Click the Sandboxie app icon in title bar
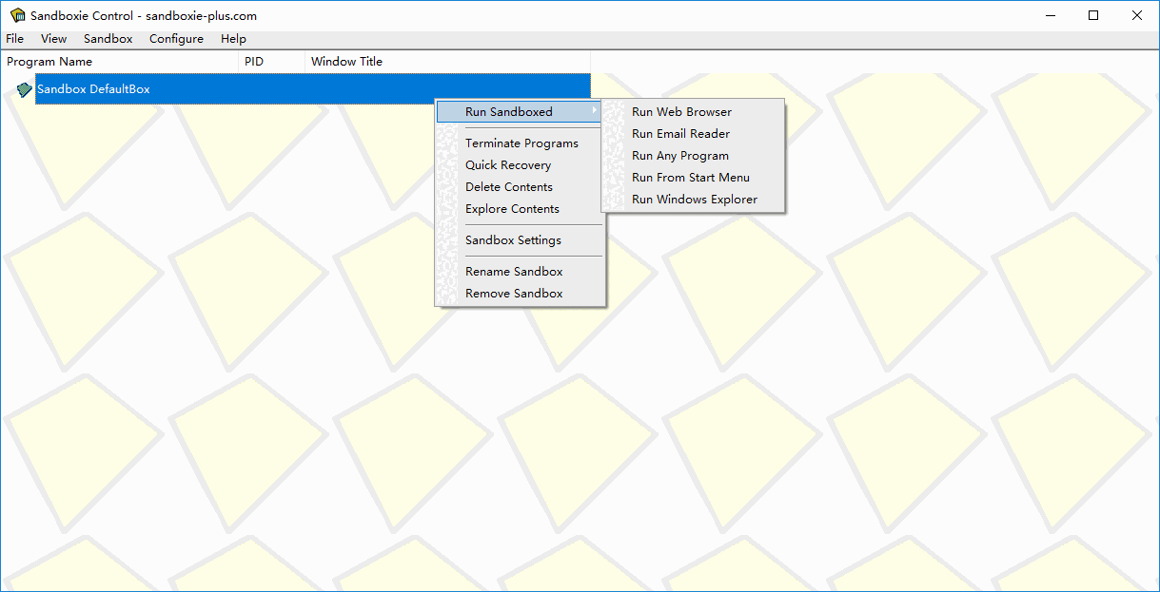Image resolution: width=1160 pixels, height=592 pixels. [x=17, y=15]
